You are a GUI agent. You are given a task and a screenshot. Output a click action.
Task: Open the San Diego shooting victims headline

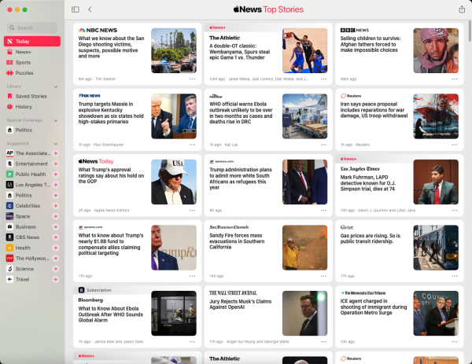click(111, 47)
